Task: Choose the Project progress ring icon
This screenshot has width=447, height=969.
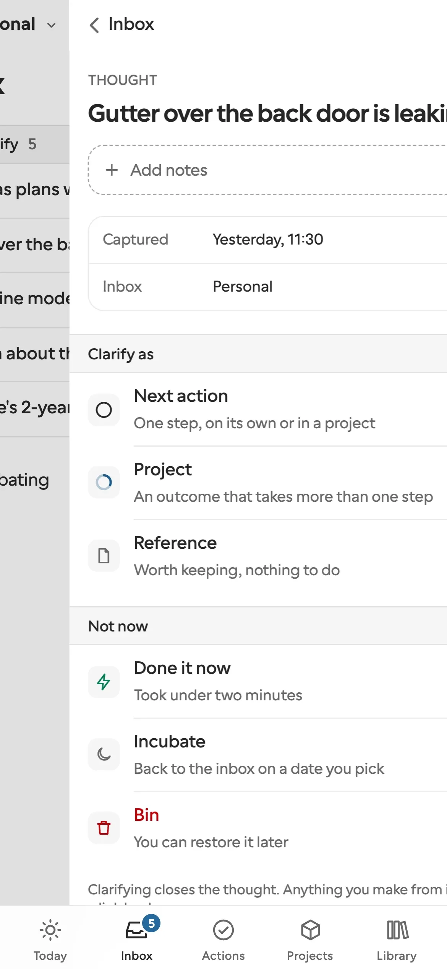Action: click(104, 482)
